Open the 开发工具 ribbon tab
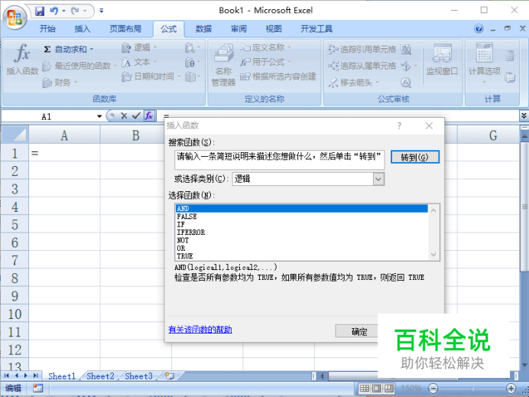 click(316, 29)
